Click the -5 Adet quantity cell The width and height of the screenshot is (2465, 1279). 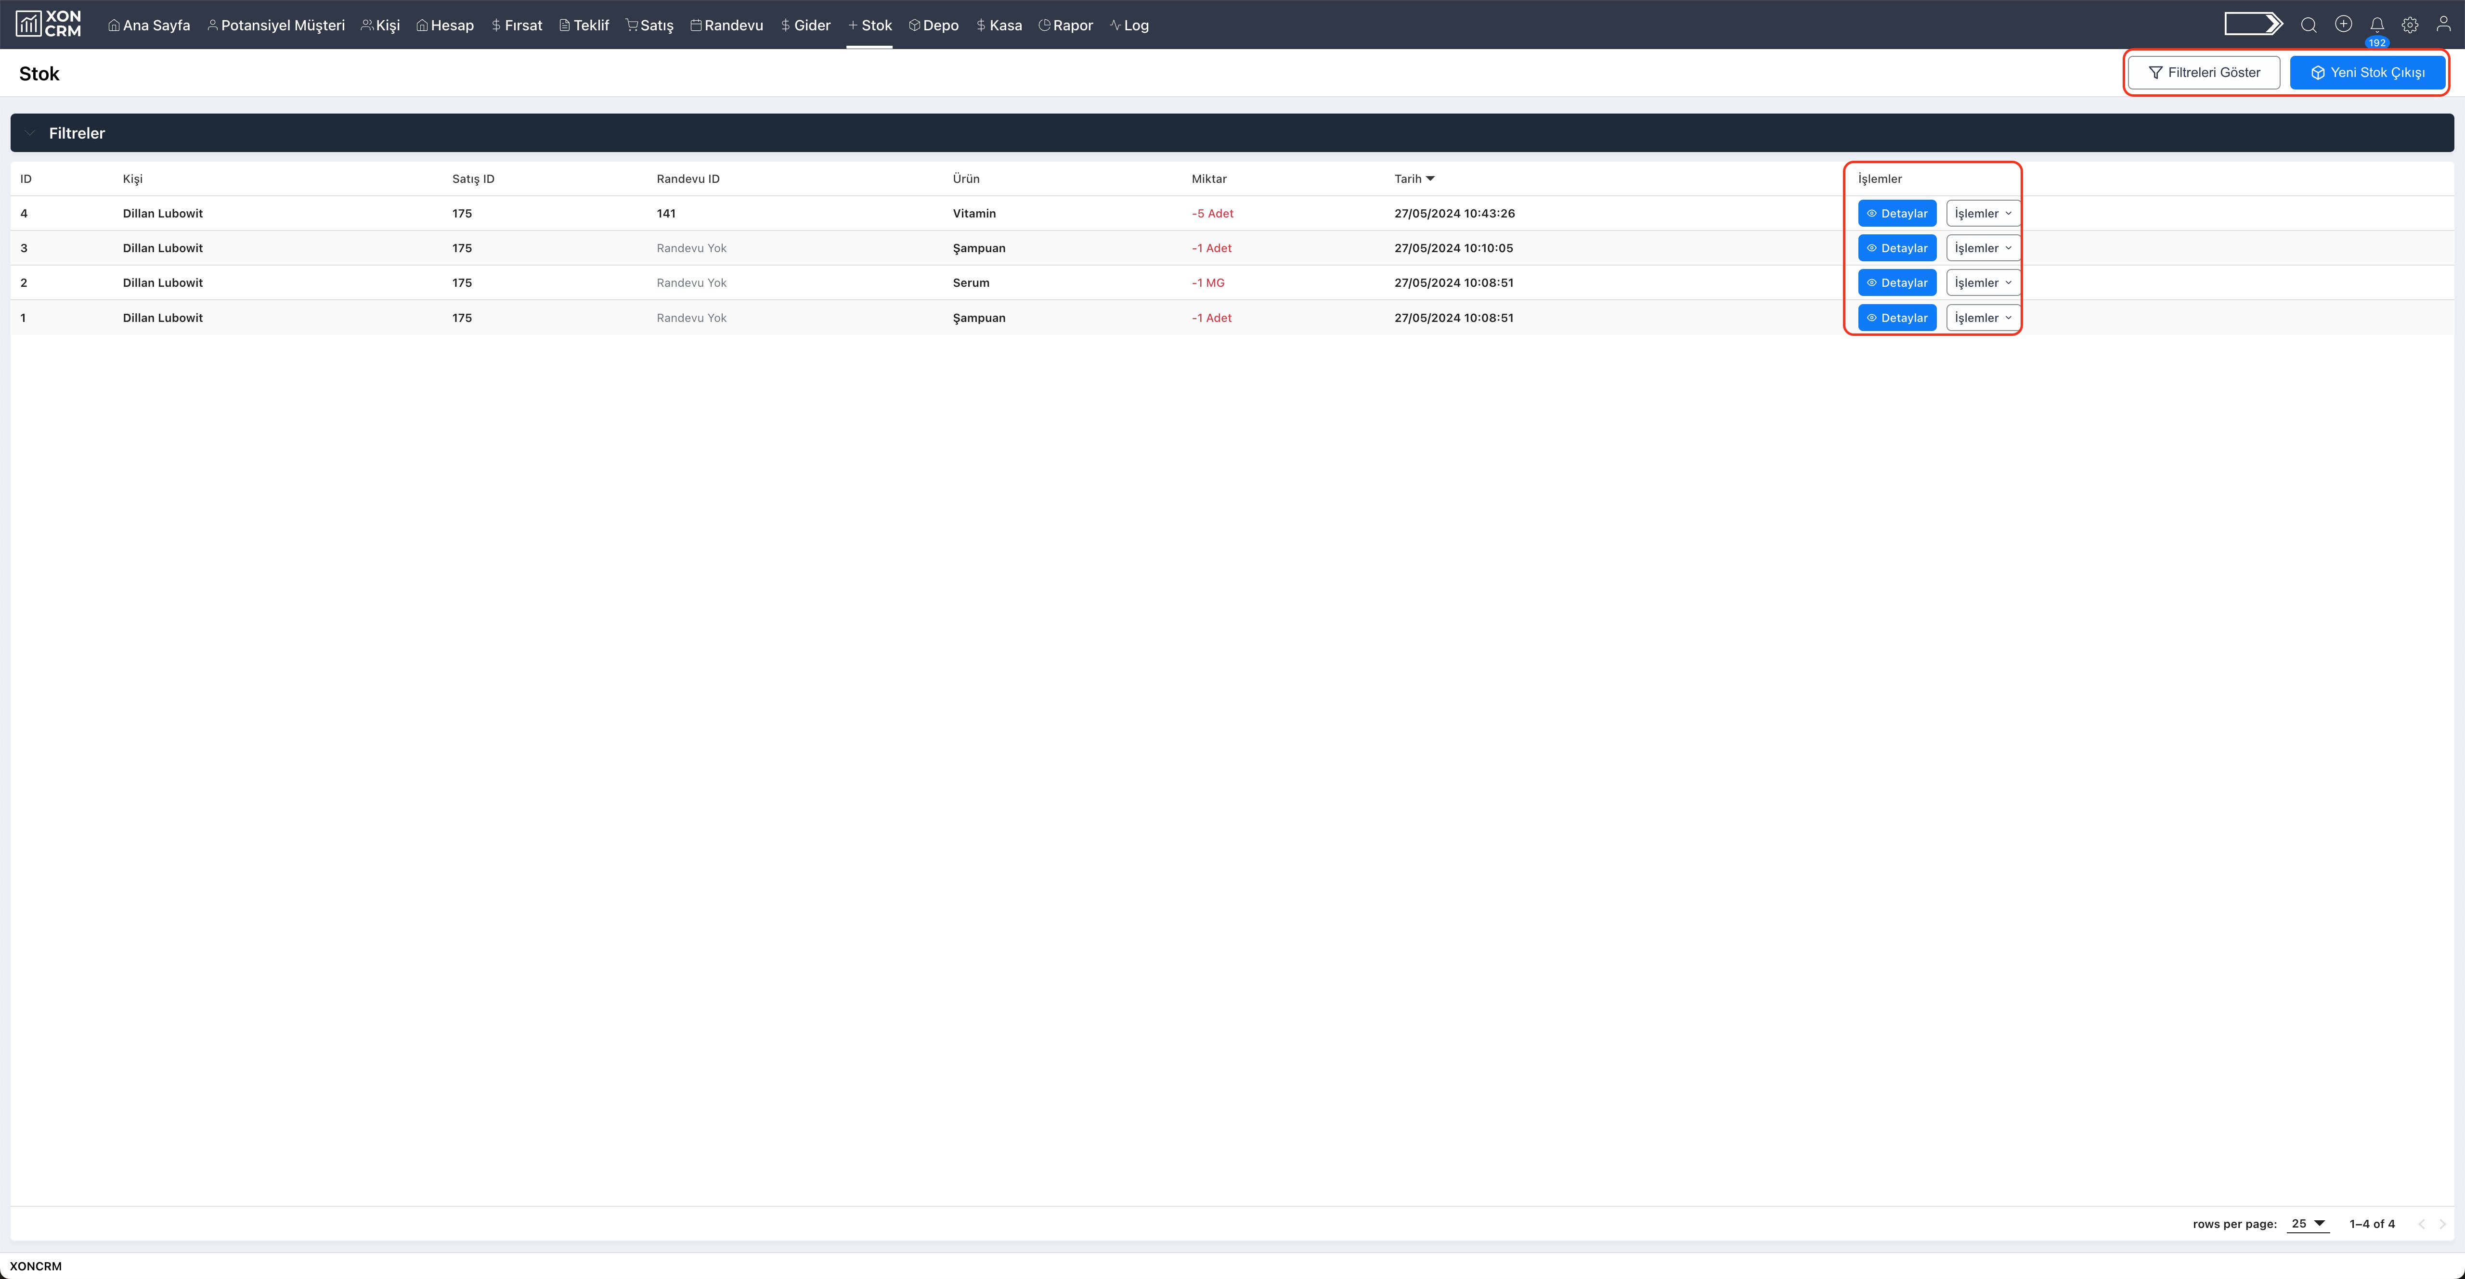click(x=1212, y=213)
